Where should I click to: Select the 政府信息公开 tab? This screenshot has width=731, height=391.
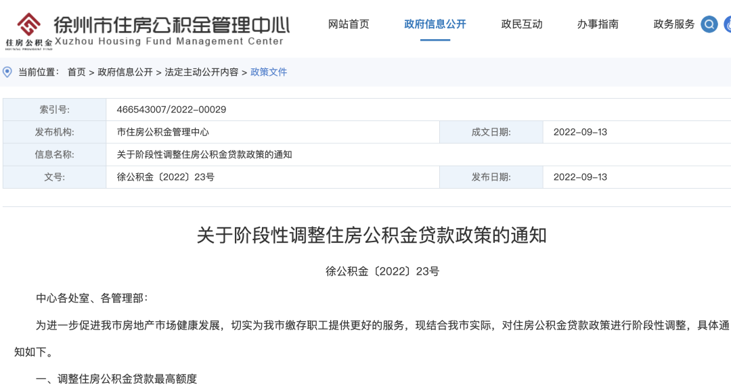[x=435, y=24]
